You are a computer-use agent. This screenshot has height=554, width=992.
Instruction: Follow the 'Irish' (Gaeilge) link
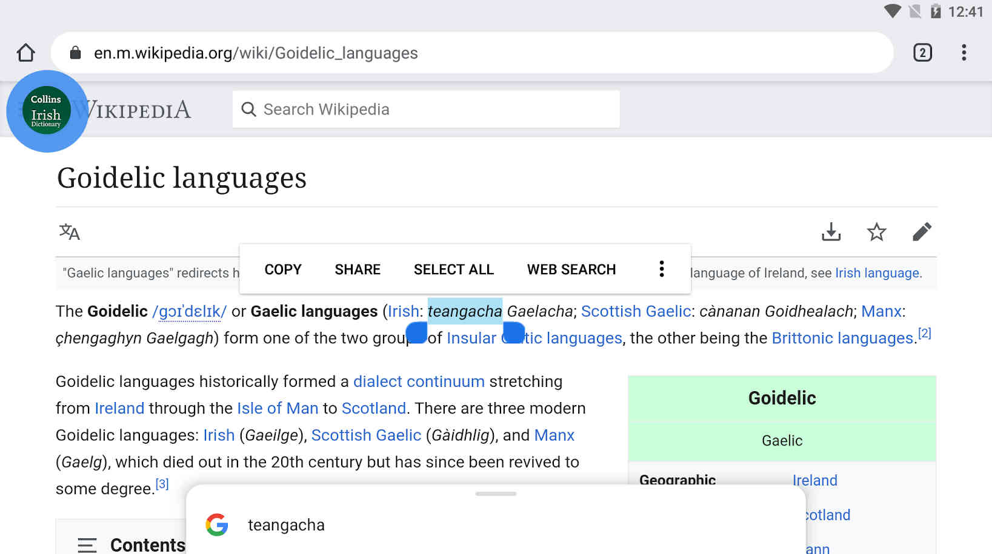click(219, 435)
